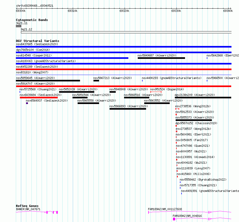Click red bar under nsv6439484
Image resolution: width=239 pixels, height=222 pixels.
[x=39, y=98]
